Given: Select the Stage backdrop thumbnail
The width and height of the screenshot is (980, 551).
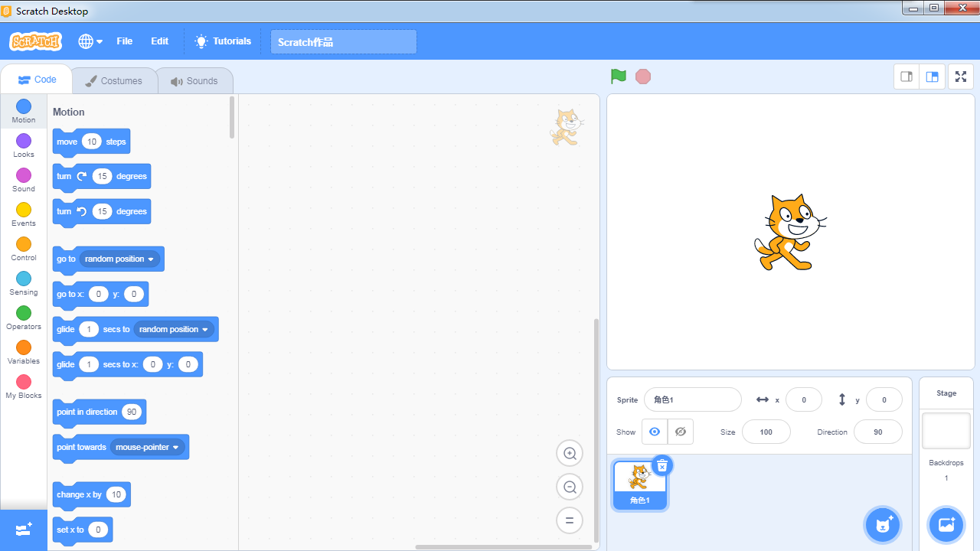Looking at the screenshot, I should [x=946, y=431].
